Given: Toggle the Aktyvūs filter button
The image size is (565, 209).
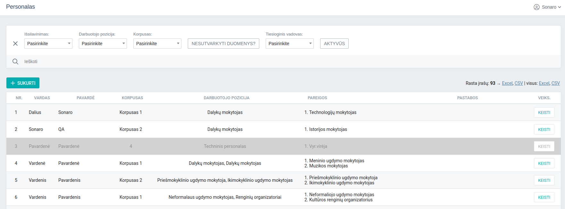Looking at the screenshot, I should [x=334, y=44].
